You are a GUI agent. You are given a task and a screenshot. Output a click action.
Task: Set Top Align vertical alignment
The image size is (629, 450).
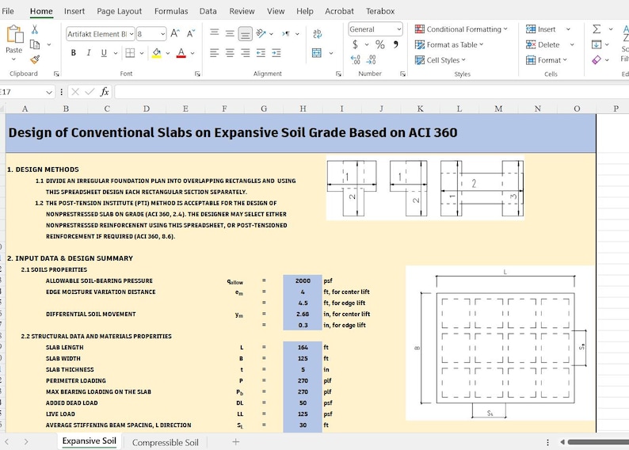pos(215,32)
